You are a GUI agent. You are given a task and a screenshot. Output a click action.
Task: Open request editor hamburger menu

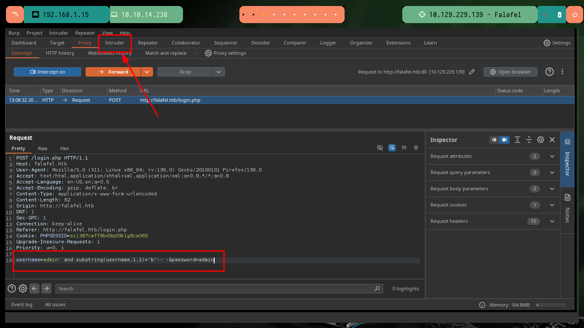(x=416, y=148)
